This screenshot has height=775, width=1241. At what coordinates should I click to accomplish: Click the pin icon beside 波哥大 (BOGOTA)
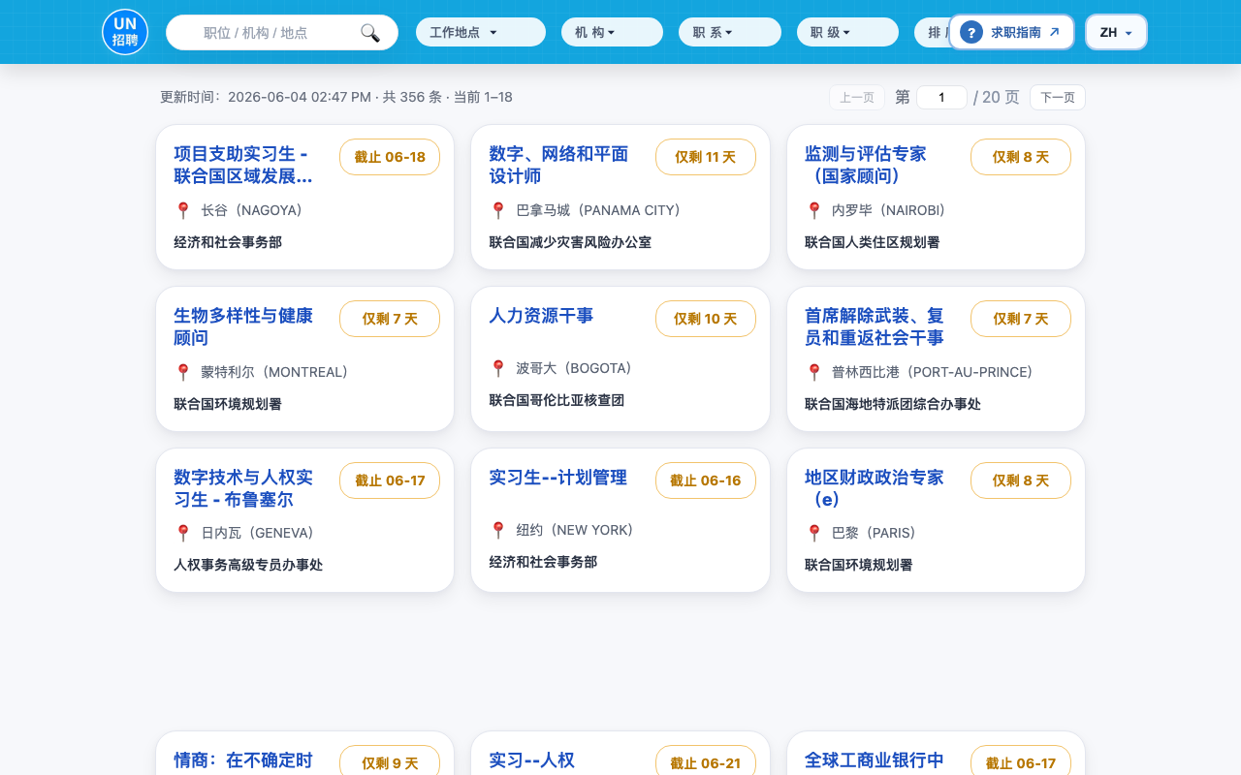tap(498, 368)
